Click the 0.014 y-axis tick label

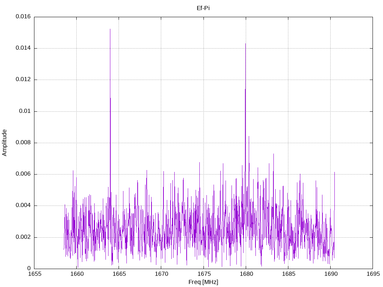pyautogui.click(x=23, y=48)
